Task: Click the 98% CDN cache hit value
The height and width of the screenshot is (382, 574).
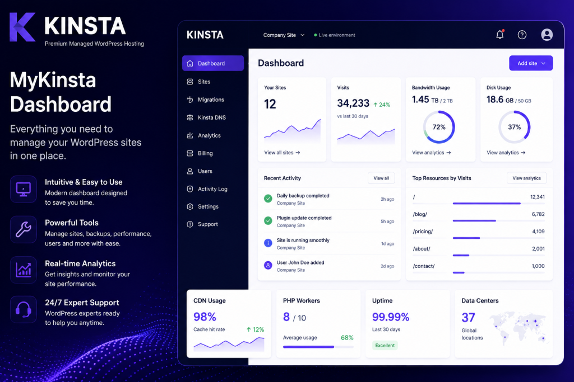Action: pos(205,317)
